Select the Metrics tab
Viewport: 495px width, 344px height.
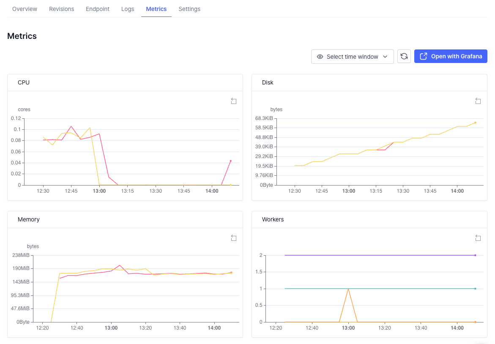tap(156, 9)
